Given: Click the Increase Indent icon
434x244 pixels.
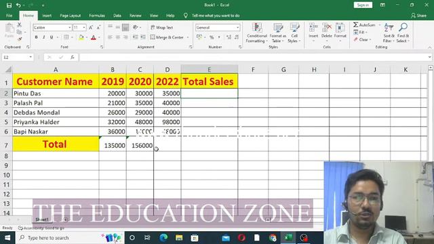Looking at the screenshot, I should click(143, 37).
